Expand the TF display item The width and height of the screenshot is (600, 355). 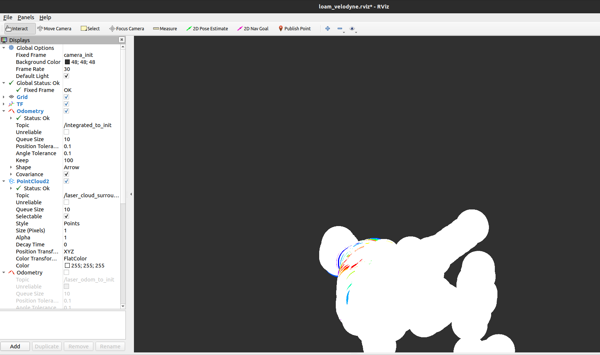point(4,104)
